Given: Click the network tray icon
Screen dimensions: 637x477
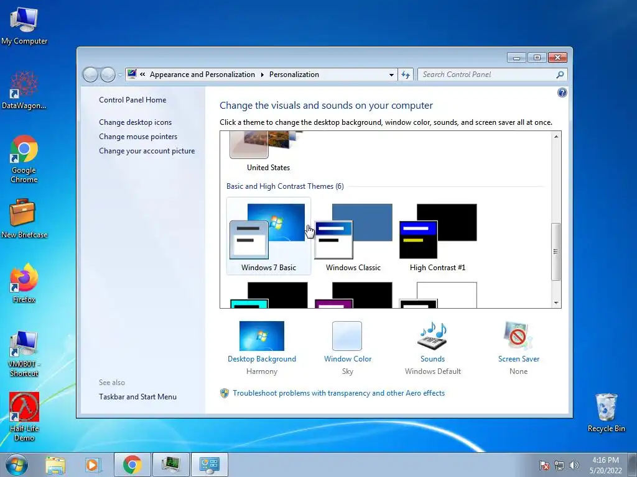Looking at the screenshot, I should [x=559, y=465].
